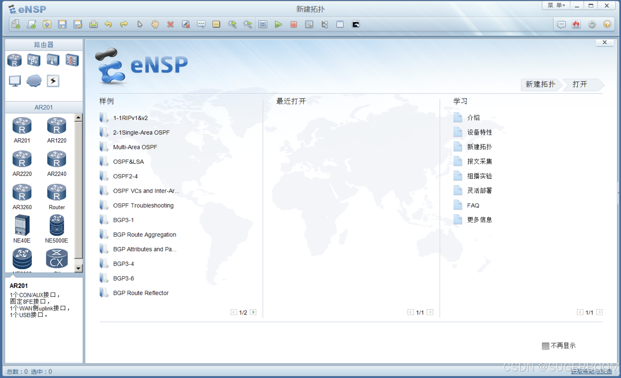
Task: Open the FAQ learning document
Action: 473,205
